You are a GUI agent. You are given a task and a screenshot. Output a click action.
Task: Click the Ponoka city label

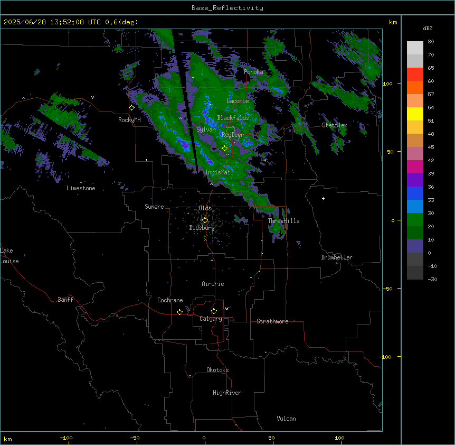coord(253,72)
